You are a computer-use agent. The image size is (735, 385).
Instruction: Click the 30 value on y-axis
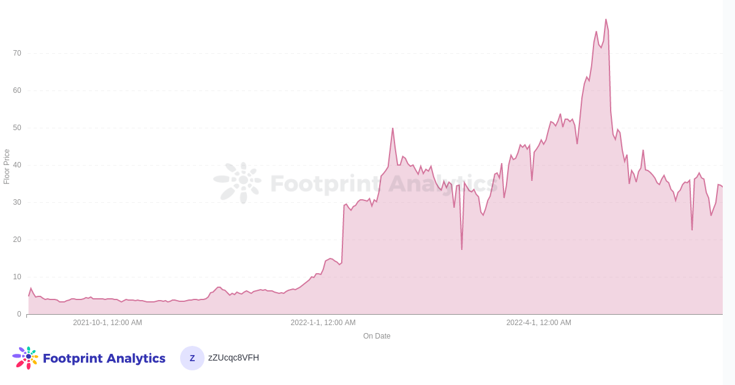(17, 202)
